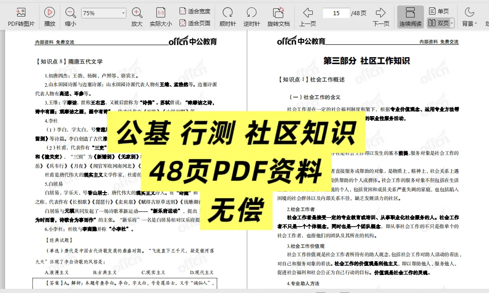Image resolution: width=489 pixels, height=293 pixels.
Task: Click heading 第三部分 社区工作知识
Action: tap(366, 61)
